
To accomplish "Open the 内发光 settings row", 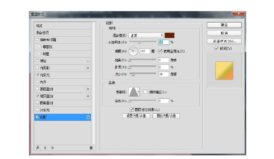I will pos(63,75).
